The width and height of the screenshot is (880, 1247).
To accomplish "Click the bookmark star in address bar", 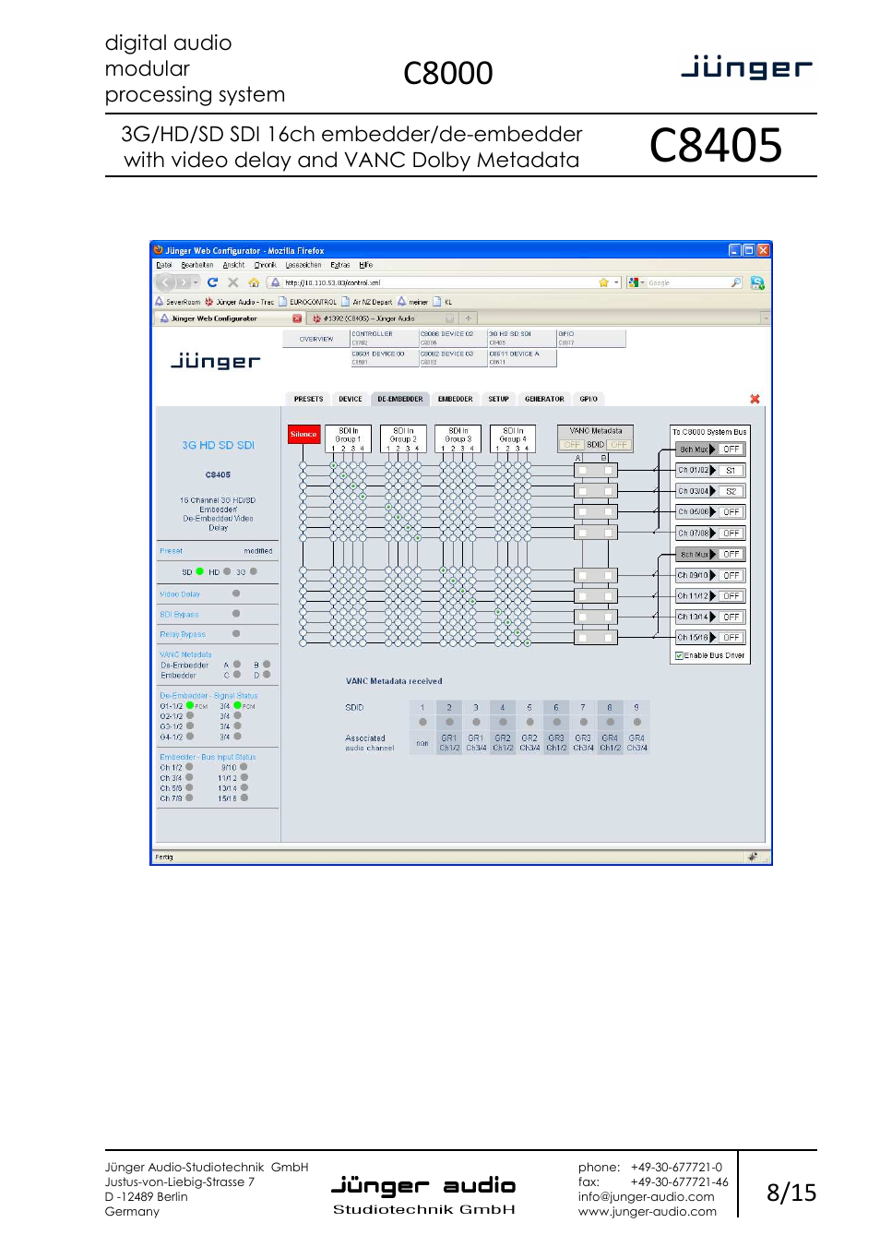I will [x=603, y=282].
